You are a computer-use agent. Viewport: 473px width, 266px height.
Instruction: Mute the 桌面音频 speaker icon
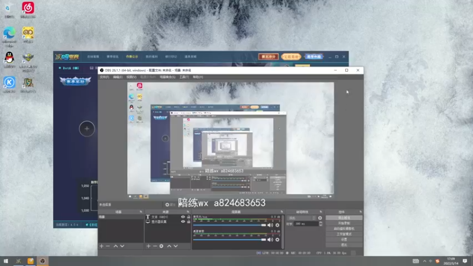coord(270,239)
